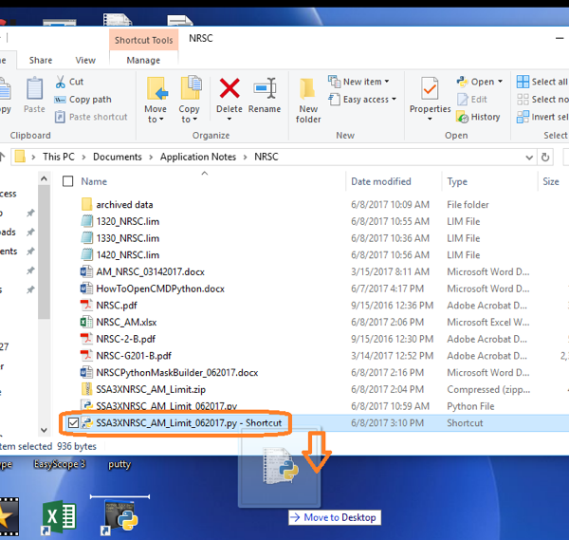Uncheck the SSA3XNRSC_AM_Limit_062017.py Shortcut checkbox
This screenshot has width=569, height=540.
click(x=71, y=423)
